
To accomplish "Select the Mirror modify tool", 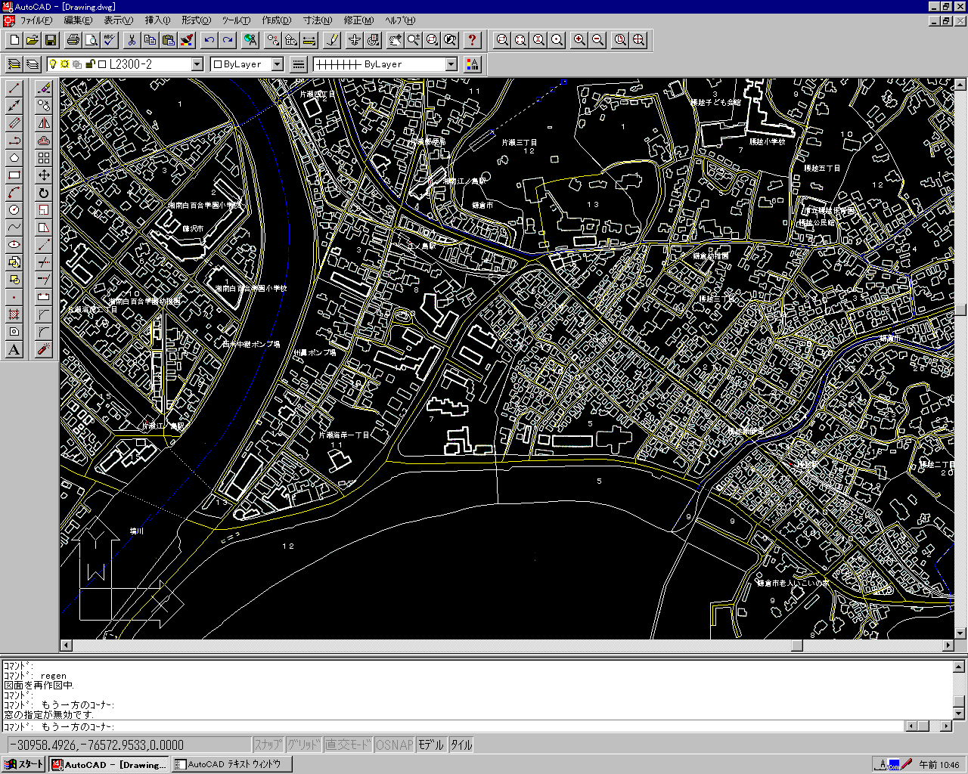I will (x=44, y=123).
